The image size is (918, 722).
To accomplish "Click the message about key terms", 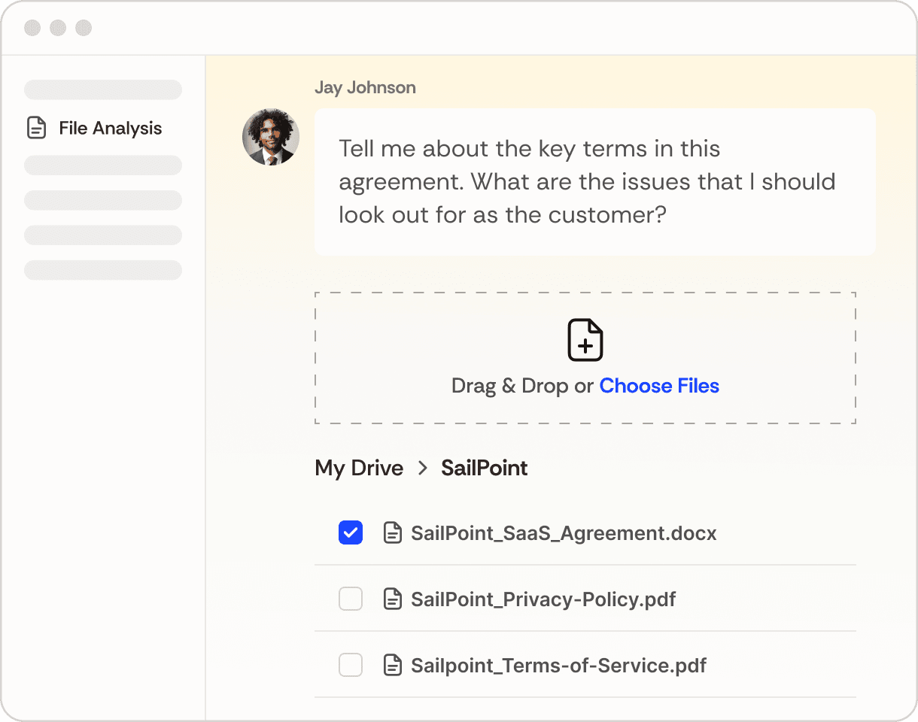I will pos(595,182).
